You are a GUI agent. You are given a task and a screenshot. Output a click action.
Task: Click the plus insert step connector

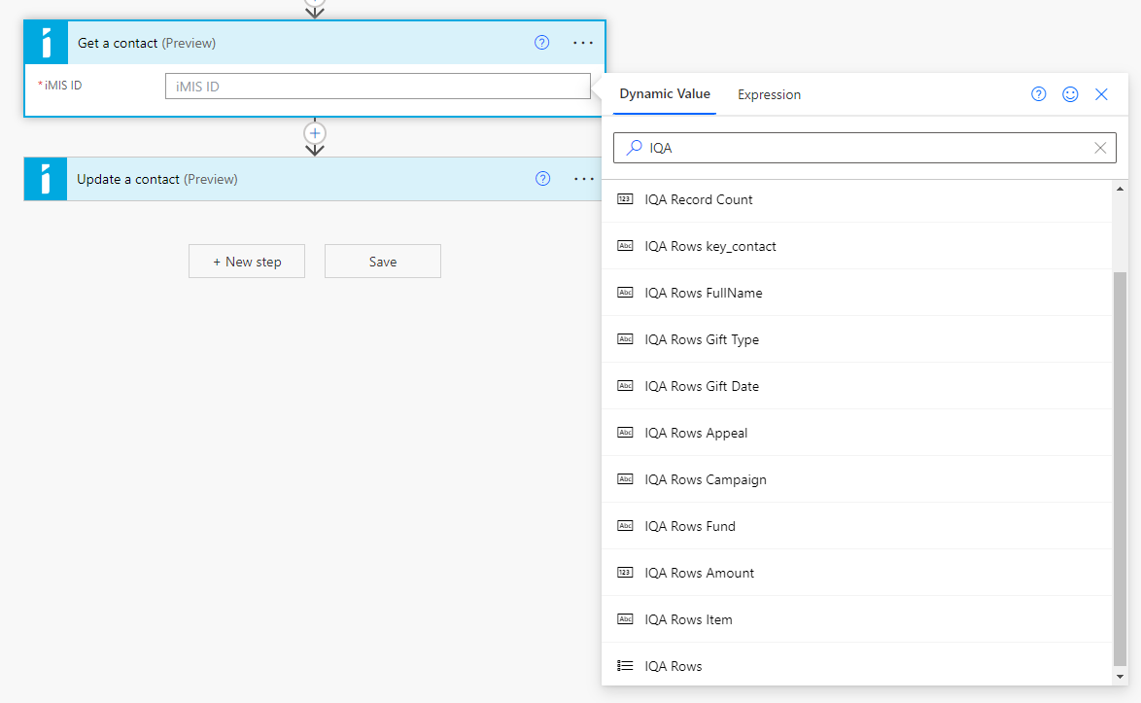click(x=314, y=132)
